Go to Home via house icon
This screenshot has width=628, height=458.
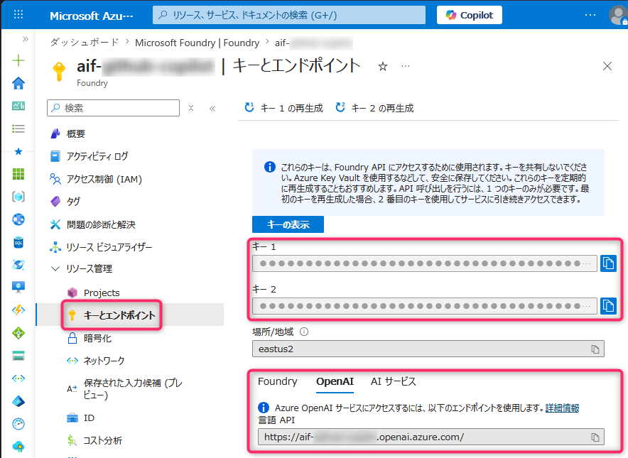(x=18, y=83)
